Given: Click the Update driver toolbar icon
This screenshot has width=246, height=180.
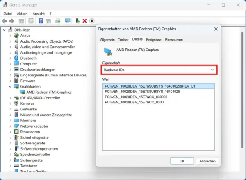Looking at the screenshot, I should pyautogui.click(x=77, y=21).
